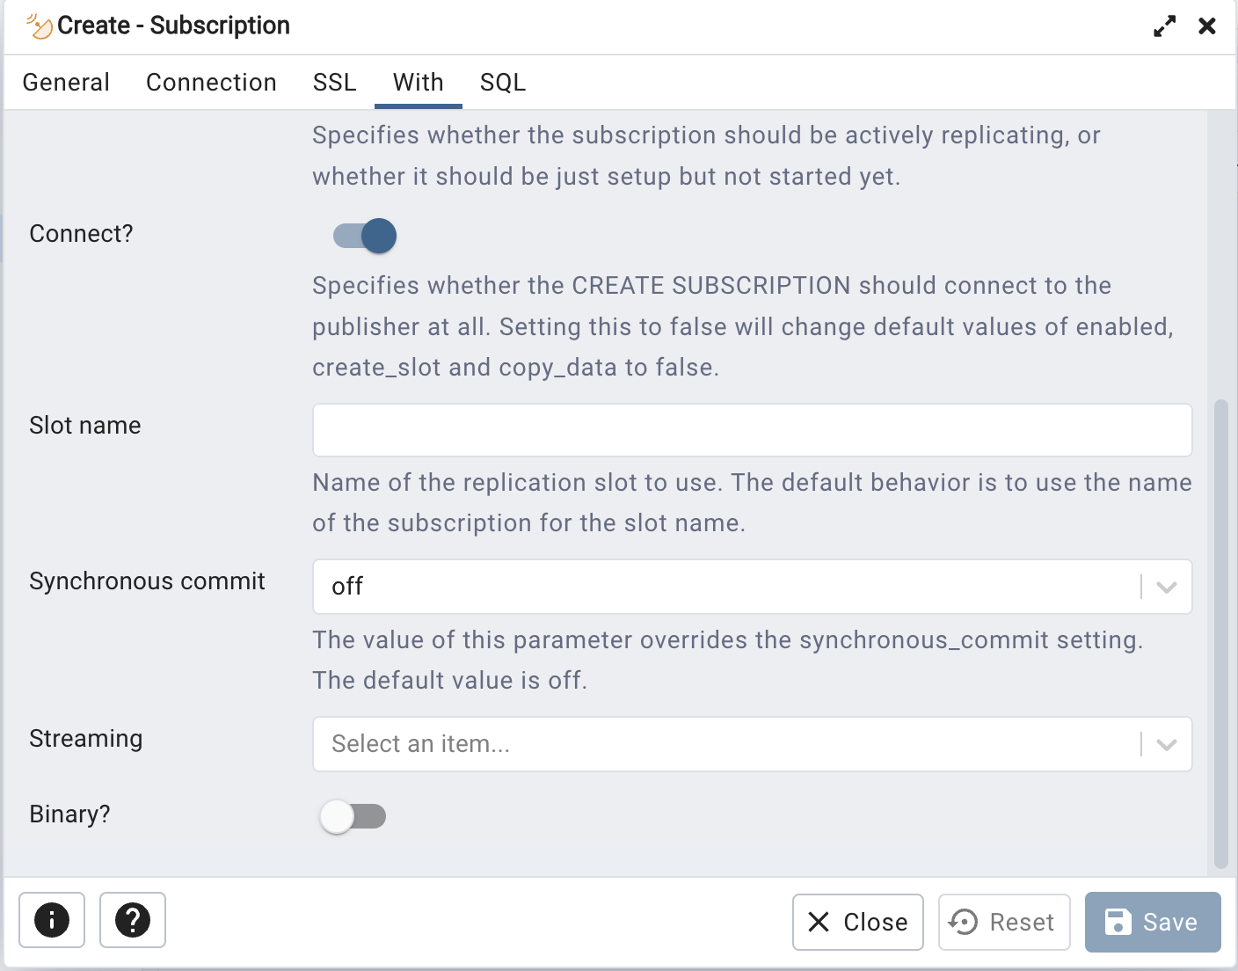Click the info icon button
Screen dimensions: 1238x971
pyautogui.click(x=52, y=920)
